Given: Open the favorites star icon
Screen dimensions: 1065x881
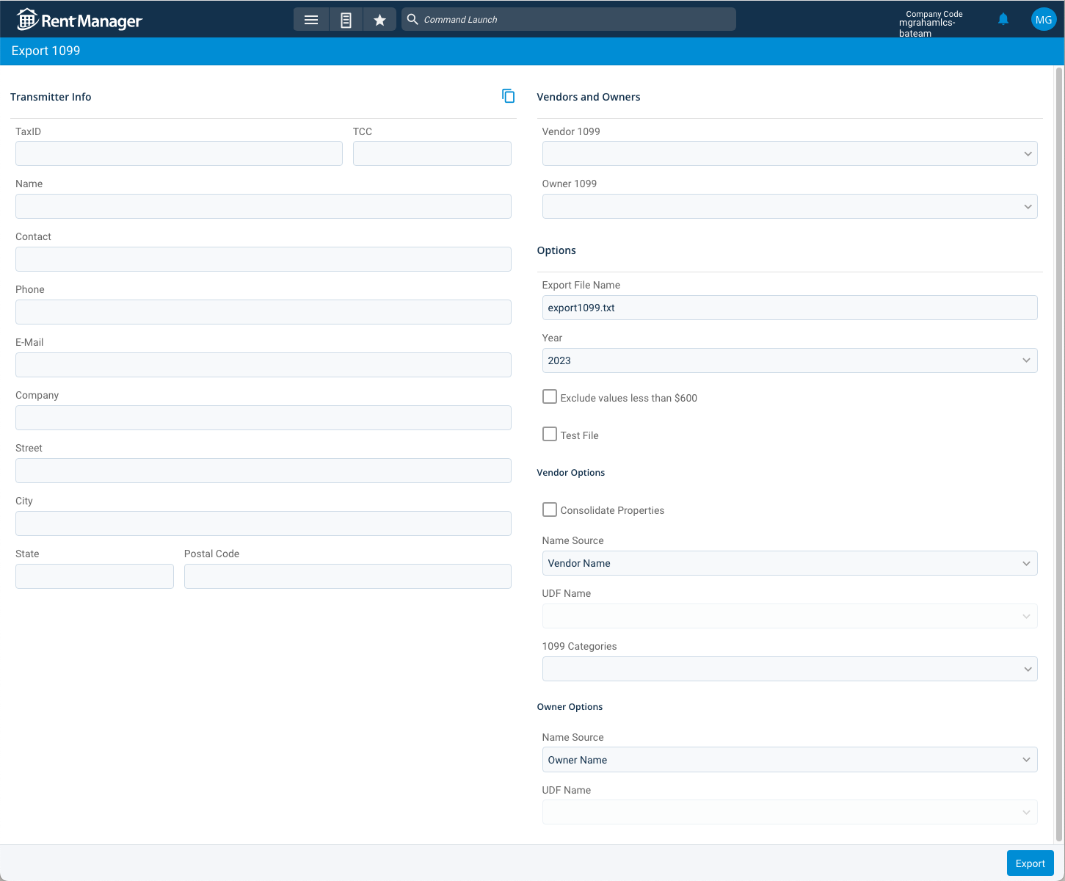Looking at the screenshot, I should [379, 20].
